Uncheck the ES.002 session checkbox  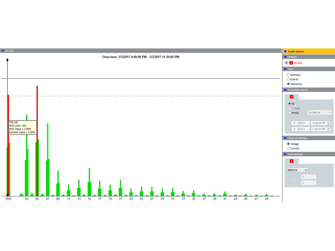pos(286,63)
